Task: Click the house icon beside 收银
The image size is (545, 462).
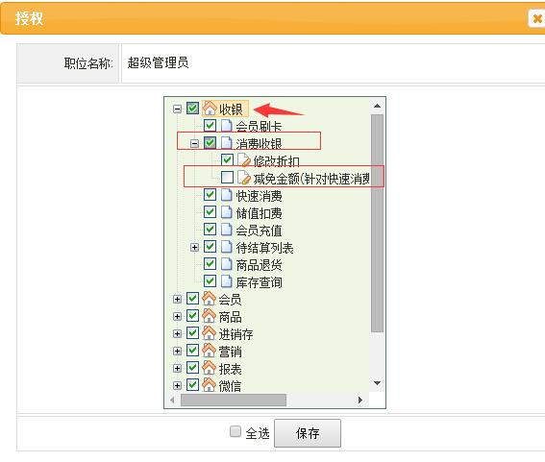Action: [210, 108]
